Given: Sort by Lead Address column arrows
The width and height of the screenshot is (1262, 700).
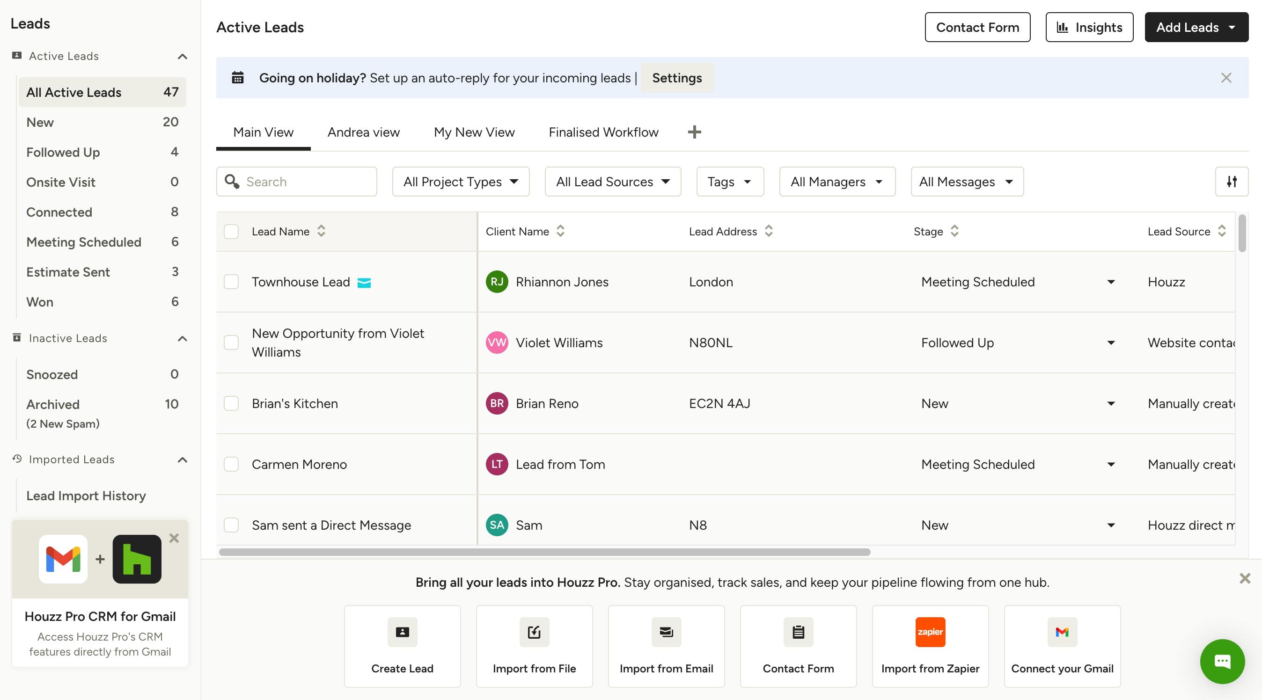Looking at the screenshot, I should (x=769, y=231).
